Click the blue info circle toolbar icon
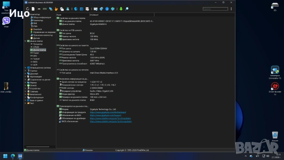The width and height of the screenshot is (284, 160). (x=107, y=9)
